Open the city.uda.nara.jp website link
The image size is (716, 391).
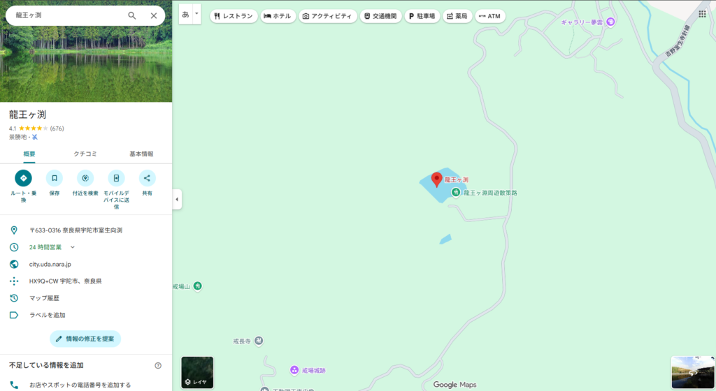[x=50, y=264]
